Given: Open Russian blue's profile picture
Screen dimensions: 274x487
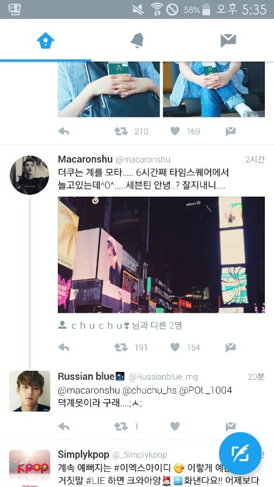Looking at the screenshot, I should click(x=29, y=391).
